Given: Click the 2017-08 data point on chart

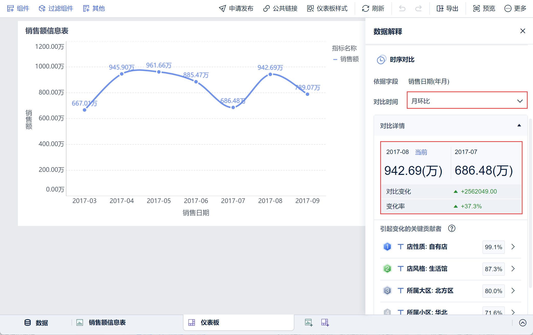Looking at the screenshot, I should [270, 74].
